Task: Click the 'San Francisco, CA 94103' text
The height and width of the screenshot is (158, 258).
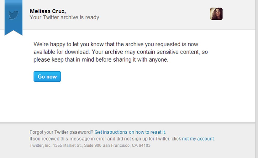Action: click(x=126, y=145)
